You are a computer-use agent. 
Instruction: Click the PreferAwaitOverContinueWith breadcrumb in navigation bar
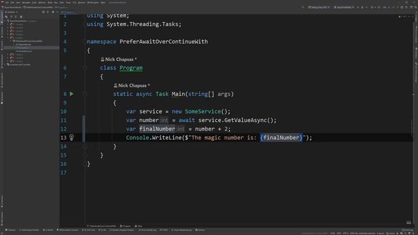(39, 7)
